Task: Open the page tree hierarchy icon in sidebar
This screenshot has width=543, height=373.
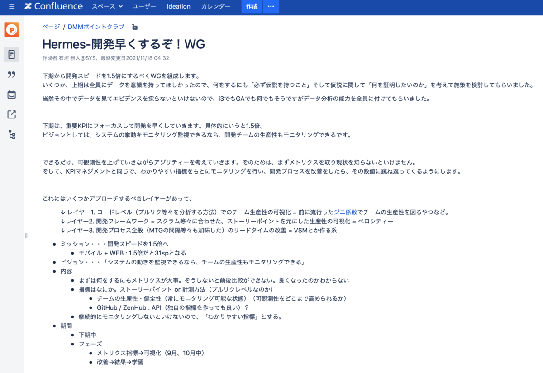Action: (x=12, y=134)
